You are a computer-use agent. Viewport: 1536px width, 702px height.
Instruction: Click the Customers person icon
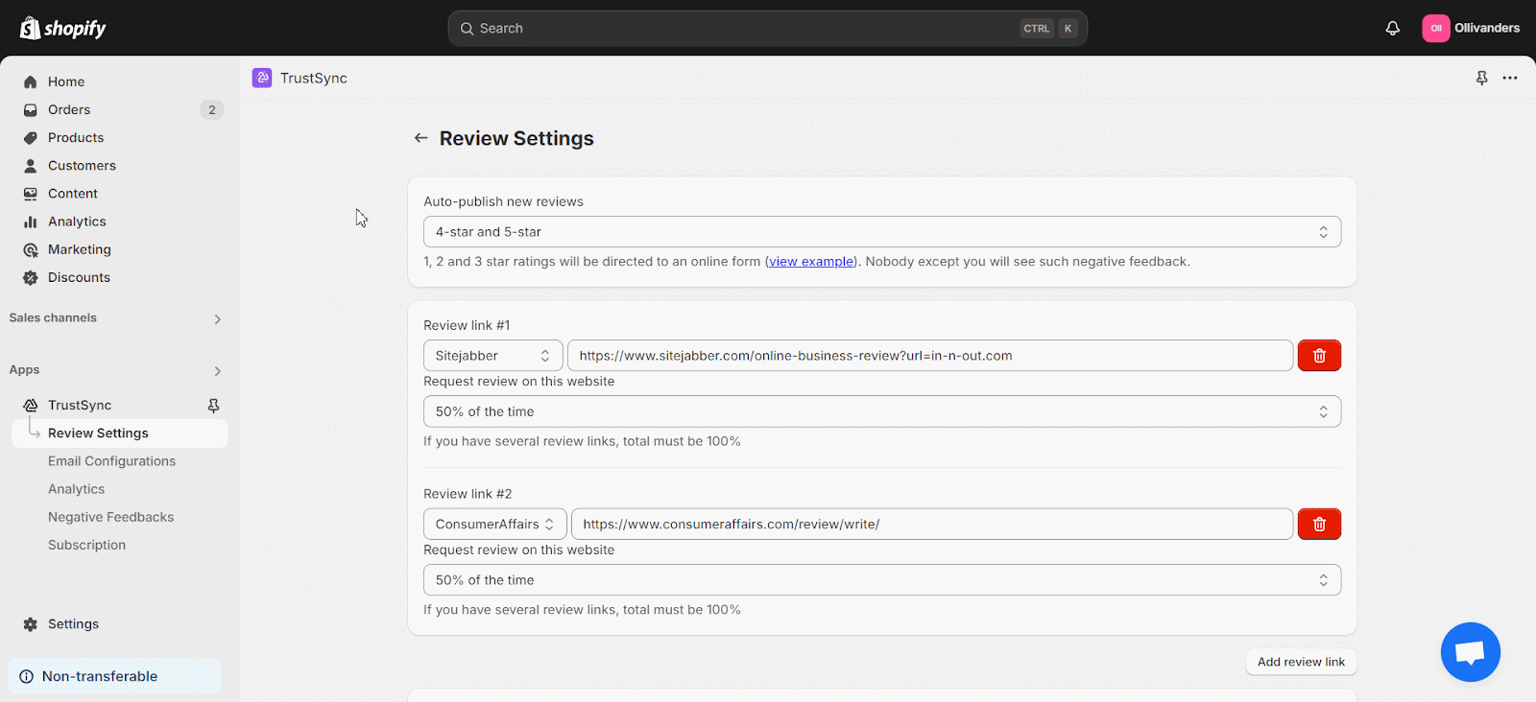31,165
